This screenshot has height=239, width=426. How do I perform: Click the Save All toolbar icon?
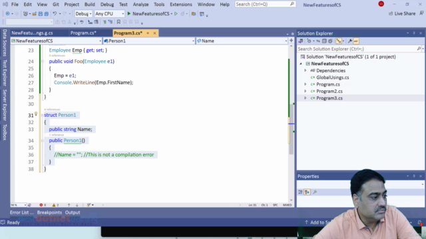pos(47,13)
